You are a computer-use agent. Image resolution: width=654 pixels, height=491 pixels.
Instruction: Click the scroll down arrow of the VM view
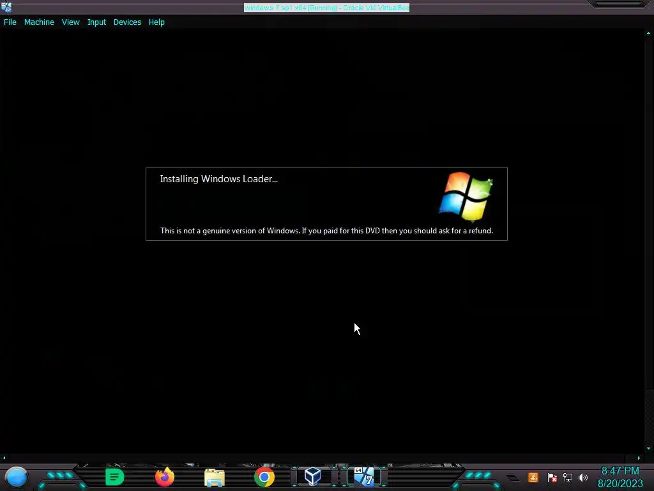pyautogui.click(x=649, y=448)
